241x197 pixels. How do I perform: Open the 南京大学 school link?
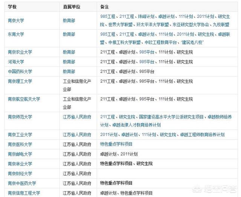pos(16,21)
